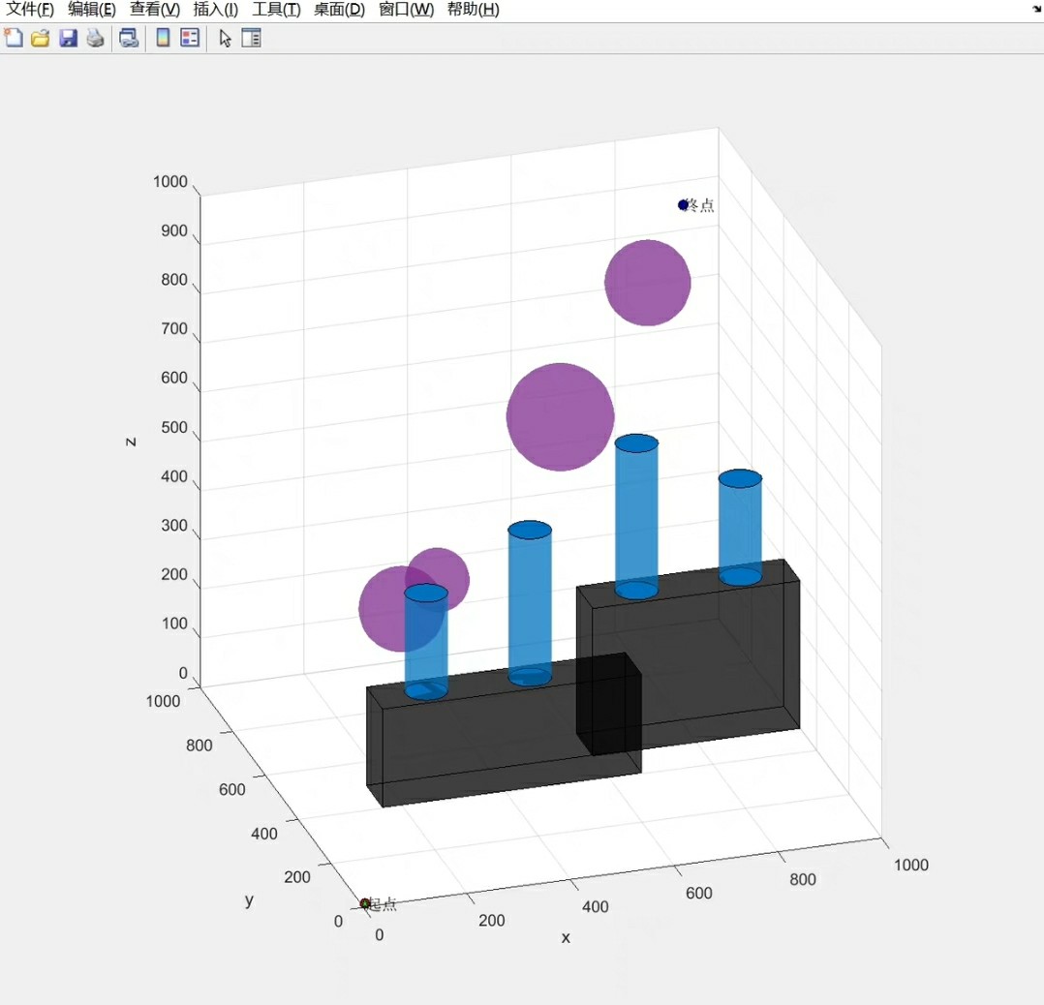Viewport: 1044px width, 1005px height.
Task: Open the 窗口(W) menu
Action: pos(406,10)
